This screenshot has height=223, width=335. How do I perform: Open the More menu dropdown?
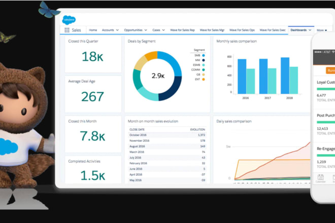pyautogui.click(x=322, y=30)
